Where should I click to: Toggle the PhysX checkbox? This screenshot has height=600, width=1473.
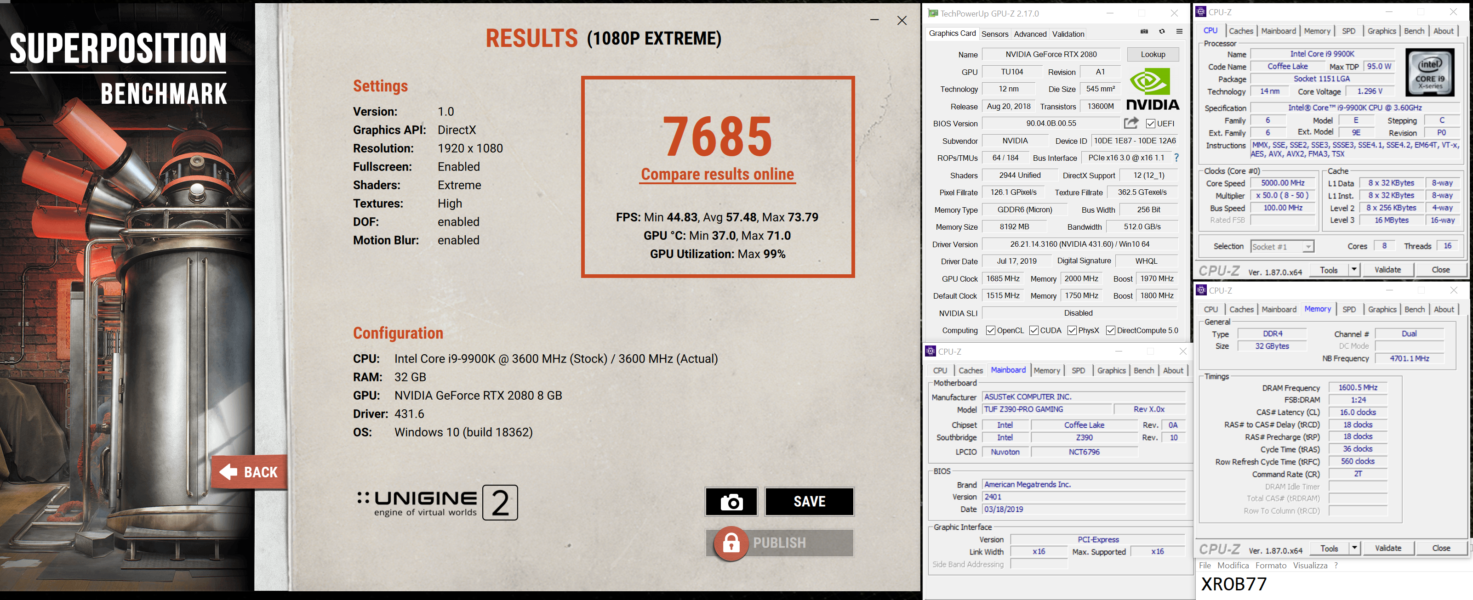[1072, 330]
